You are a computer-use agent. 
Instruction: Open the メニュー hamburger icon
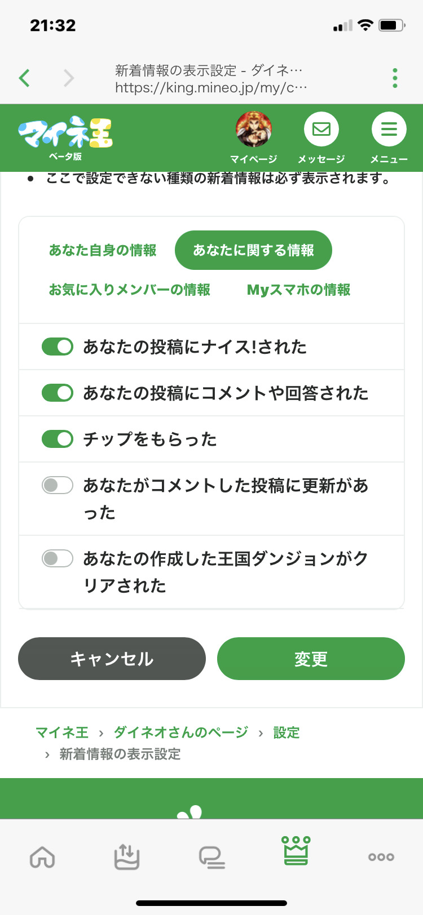coord(389,130)
